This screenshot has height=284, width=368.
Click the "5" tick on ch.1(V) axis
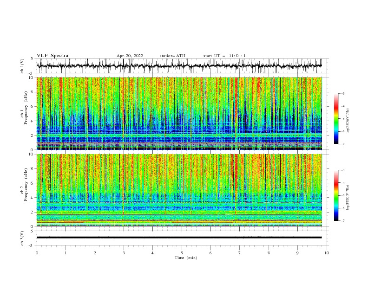tap(32, 59)
